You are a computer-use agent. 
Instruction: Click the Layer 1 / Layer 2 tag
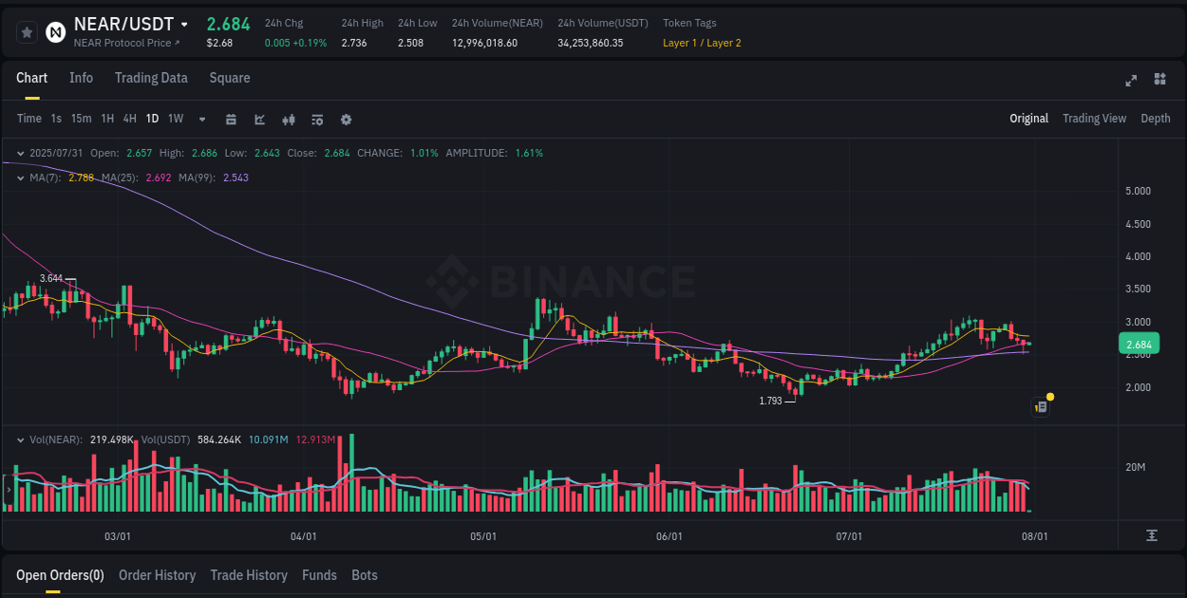point(702,43)
